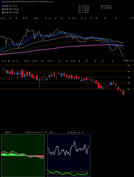Click the previous close value 'Pre C'

(84, 12)
